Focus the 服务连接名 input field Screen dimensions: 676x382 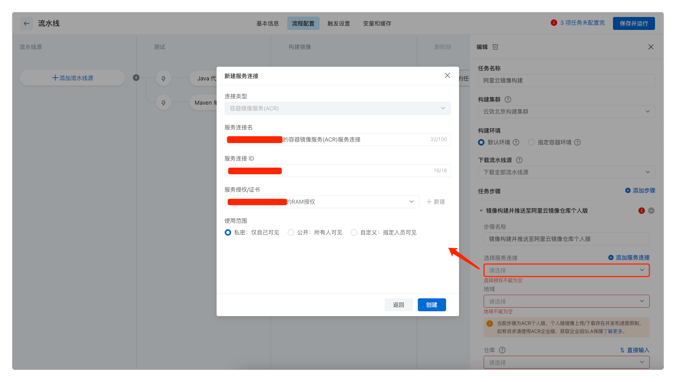click(338, 139)
